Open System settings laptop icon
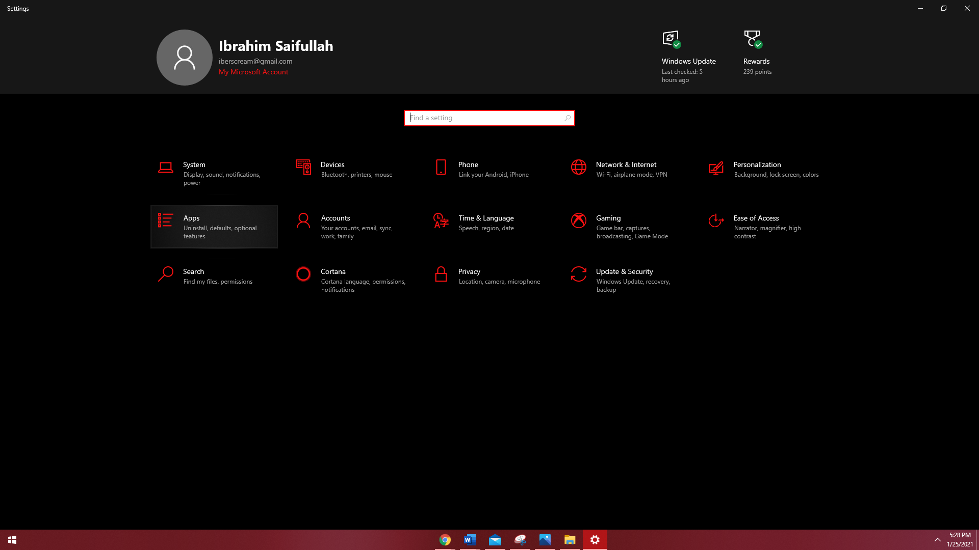Screen dimensions: 979x550 [x=165, y=168]
